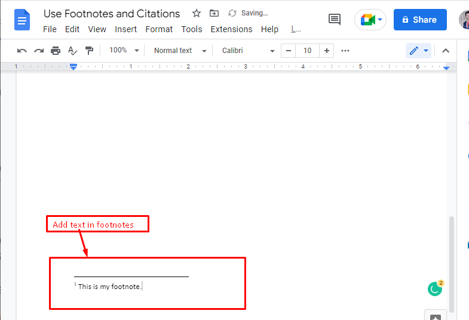Open the Normal text style dropdown

tap(180, 51)
